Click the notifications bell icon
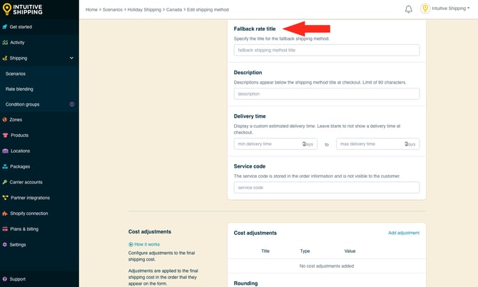 [x=408, y=9]
